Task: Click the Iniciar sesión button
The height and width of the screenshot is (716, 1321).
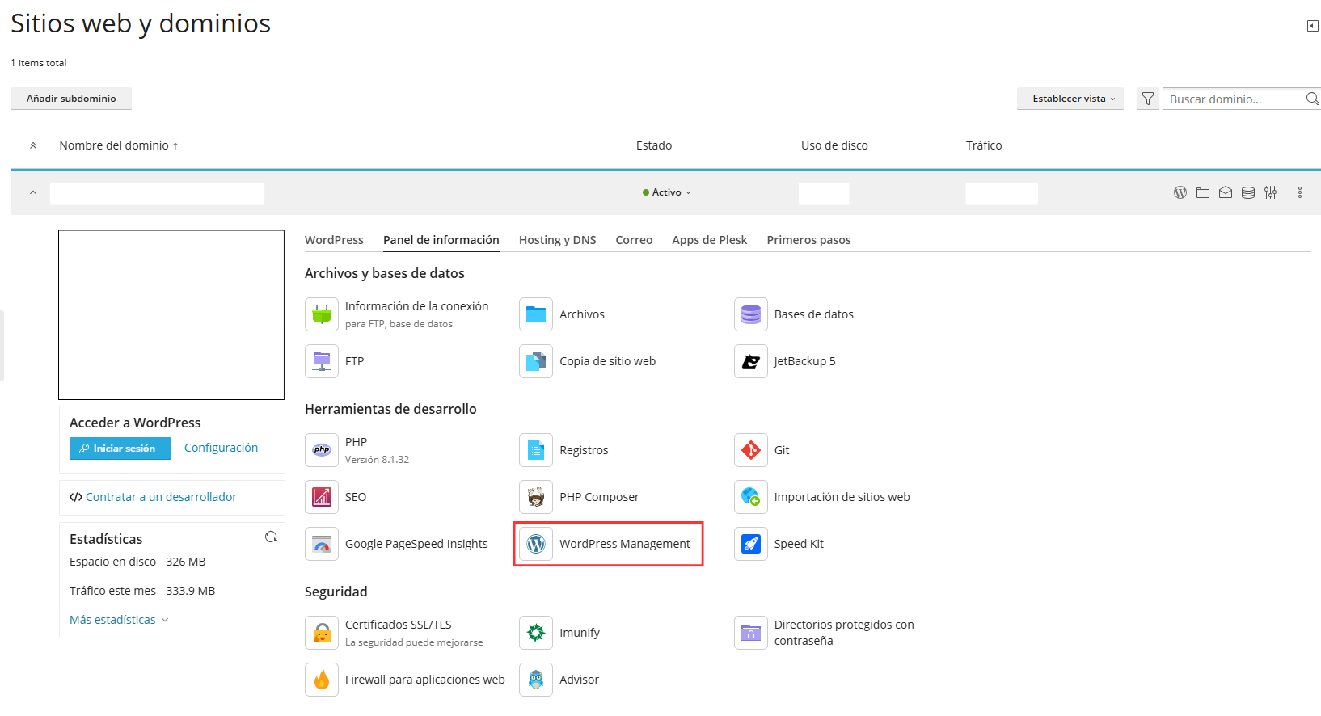Action: coord(120,449)
